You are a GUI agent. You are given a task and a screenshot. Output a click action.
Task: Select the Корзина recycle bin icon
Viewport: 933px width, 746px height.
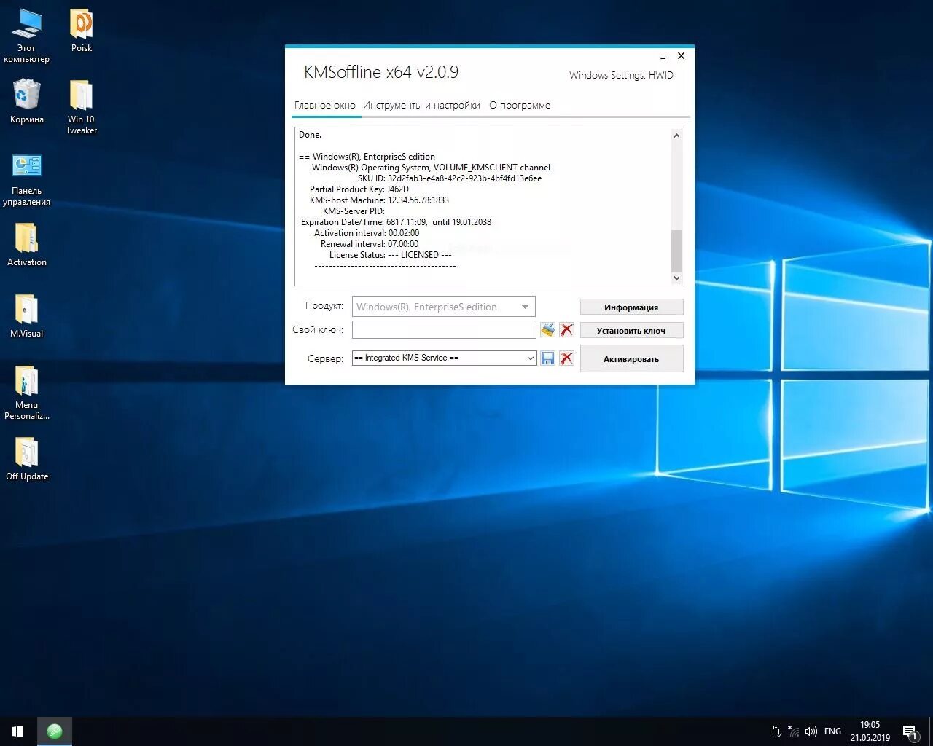[26, 101]
